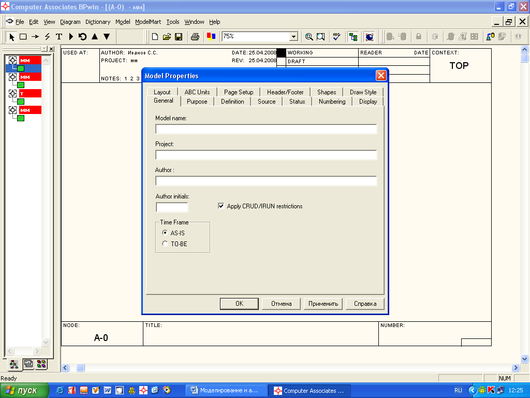
Task: Open the Diagrams tab icon in explorer
Action: pos(28,364)
